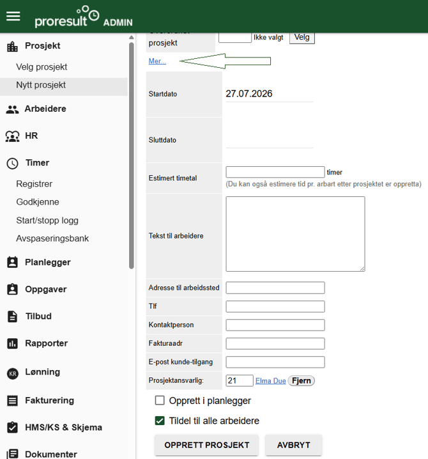
Task: Click the Estimert timetal input
Action: coord(275,172)
